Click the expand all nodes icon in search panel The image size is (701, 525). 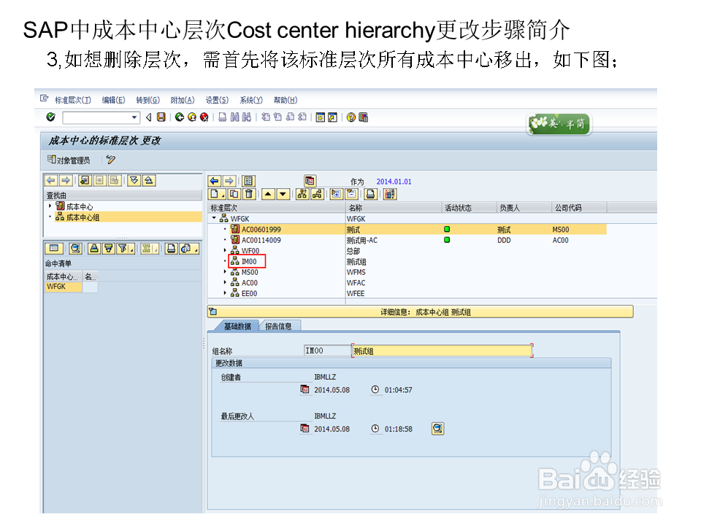tap(134, 180)
